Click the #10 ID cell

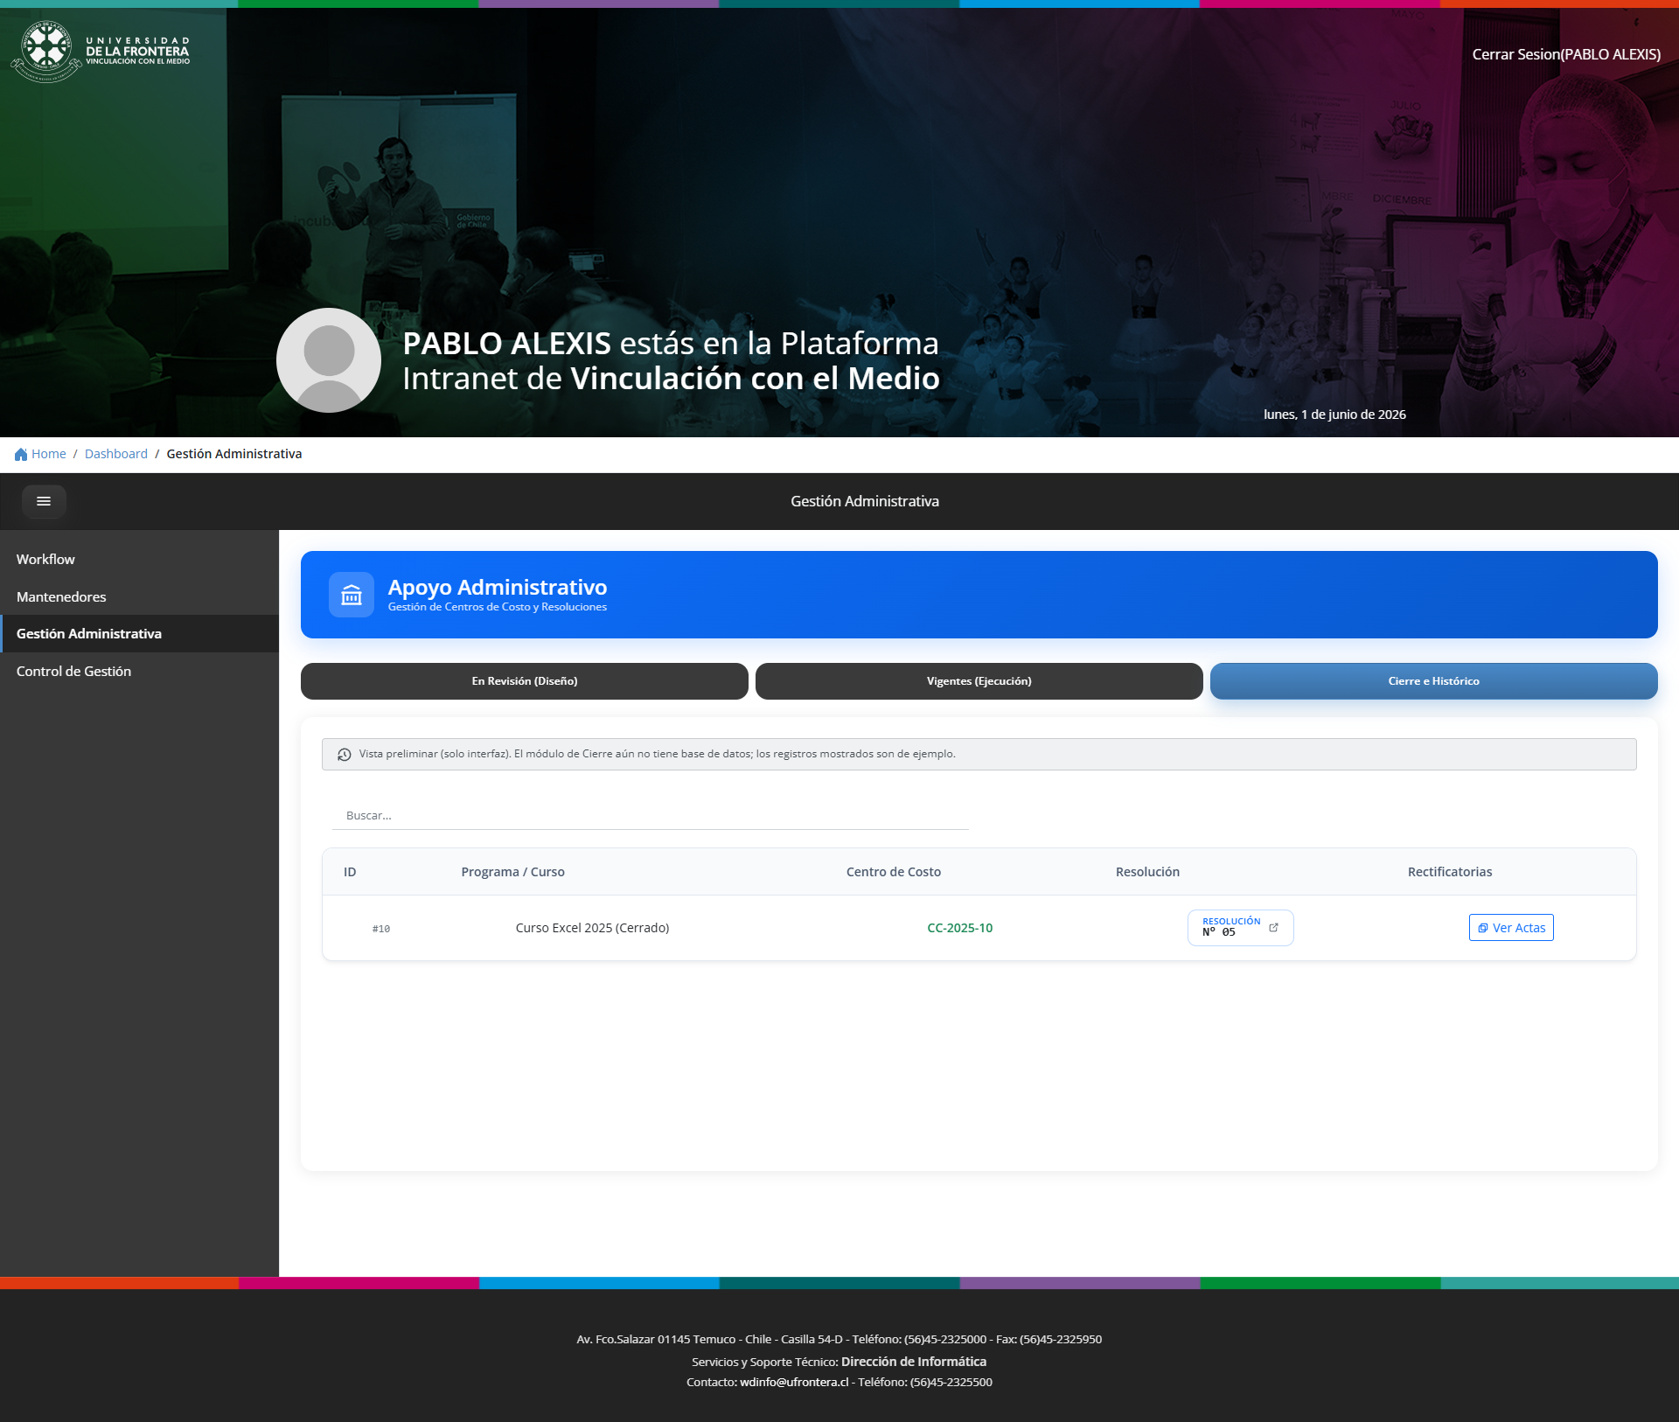(x=381, y=929)
